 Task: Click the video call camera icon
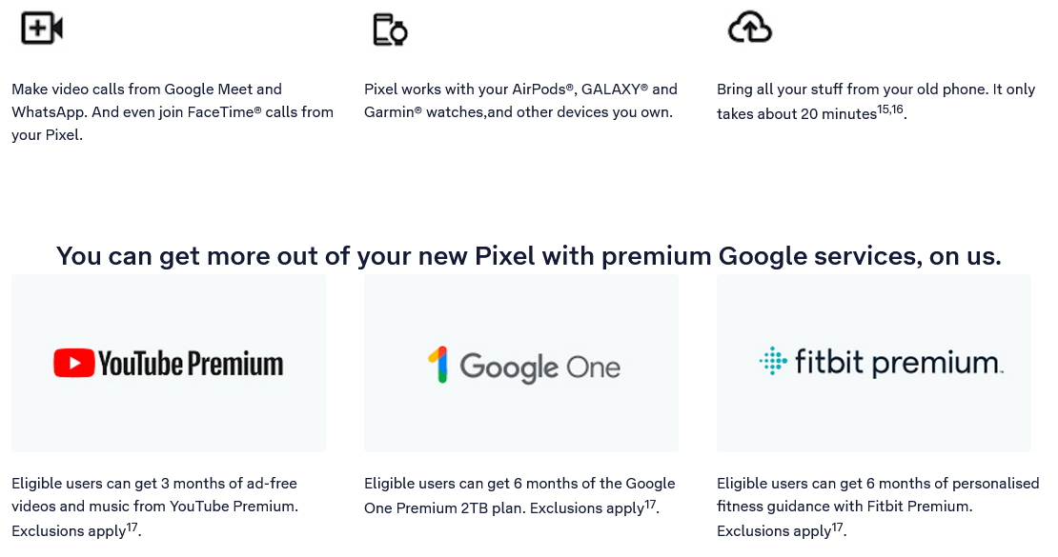tap(41, 29)
